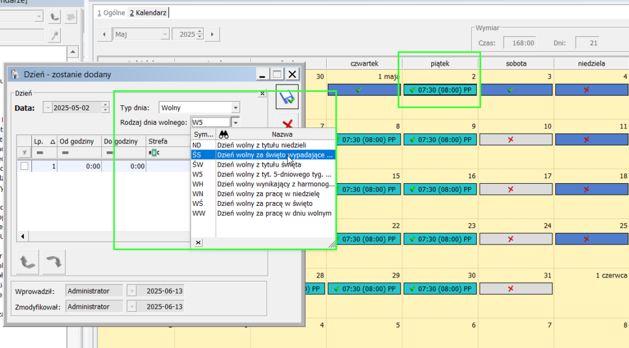
Task: Open the Typ dnia dropdown
Action: click(x=235, y=108)
